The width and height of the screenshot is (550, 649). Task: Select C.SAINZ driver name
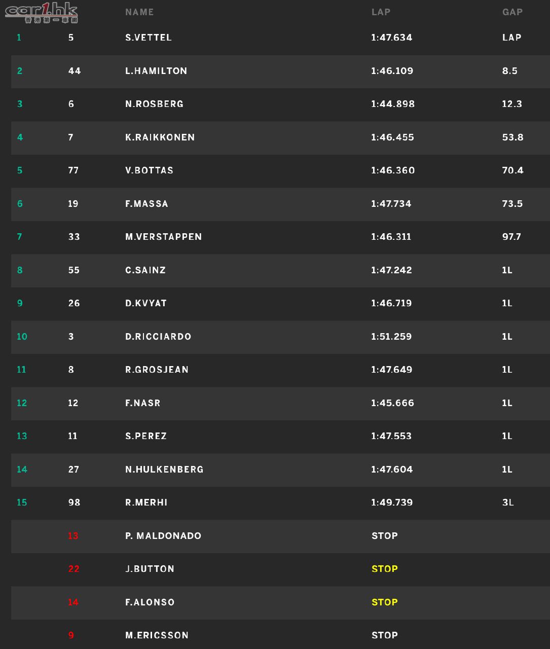tap(145, 270)
